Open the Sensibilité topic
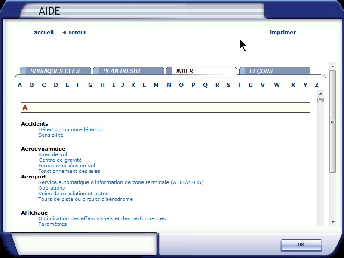The width and height of the screenshot is (344, 258). pos(51,135)
